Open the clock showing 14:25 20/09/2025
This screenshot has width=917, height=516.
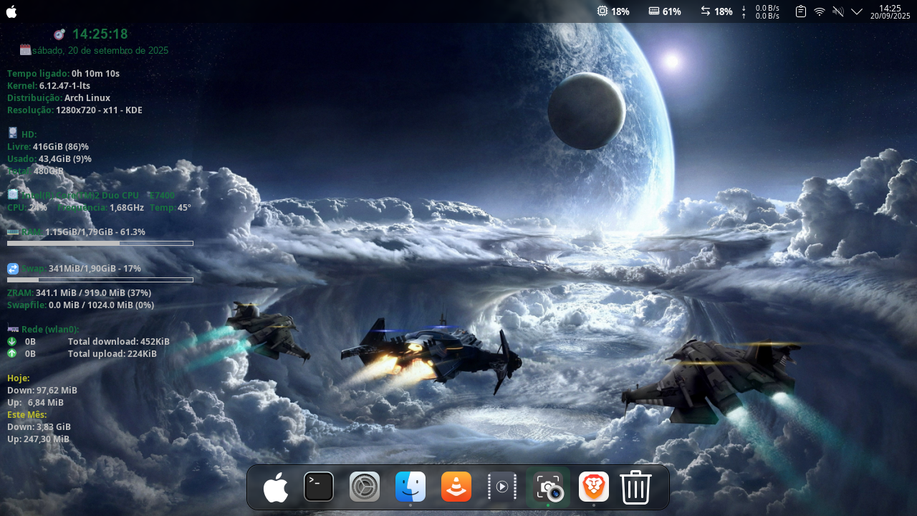(890, 11)
